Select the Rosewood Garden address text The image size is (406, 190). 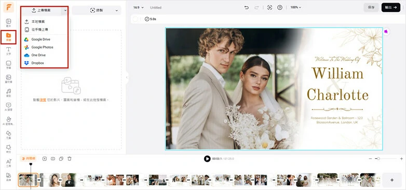click(337, 120)
